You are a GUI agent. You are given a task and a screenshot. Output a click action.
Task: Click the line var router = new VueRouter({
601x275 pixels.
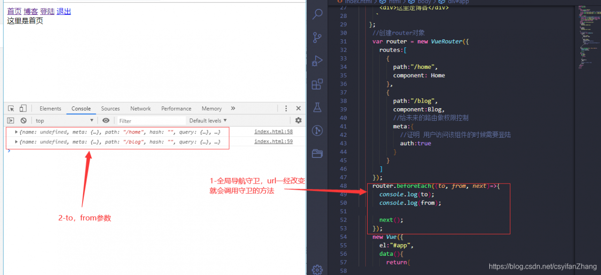(421, 41)
